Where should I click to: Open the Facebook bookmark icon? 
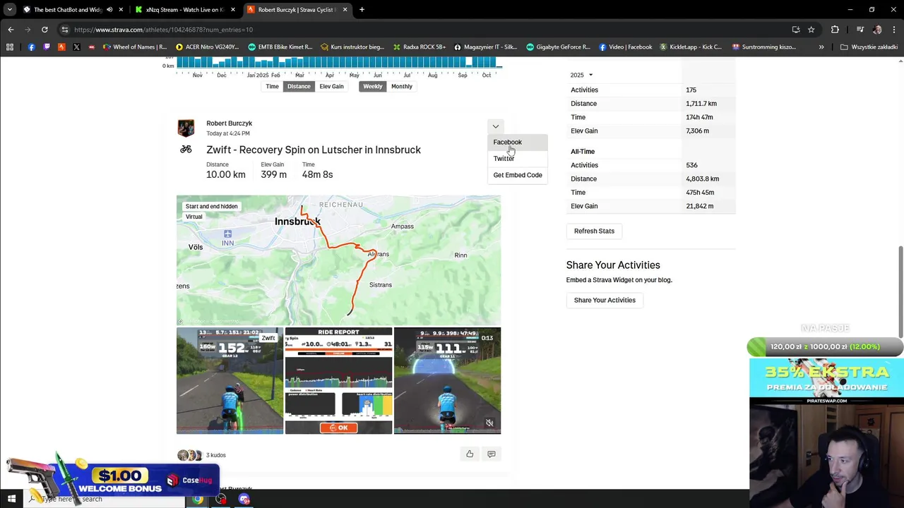pyautogui.click(x=31, y=47)
